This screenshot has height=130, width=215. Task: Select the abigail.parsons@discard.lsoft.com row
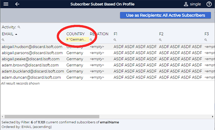[x=108, y=53]
